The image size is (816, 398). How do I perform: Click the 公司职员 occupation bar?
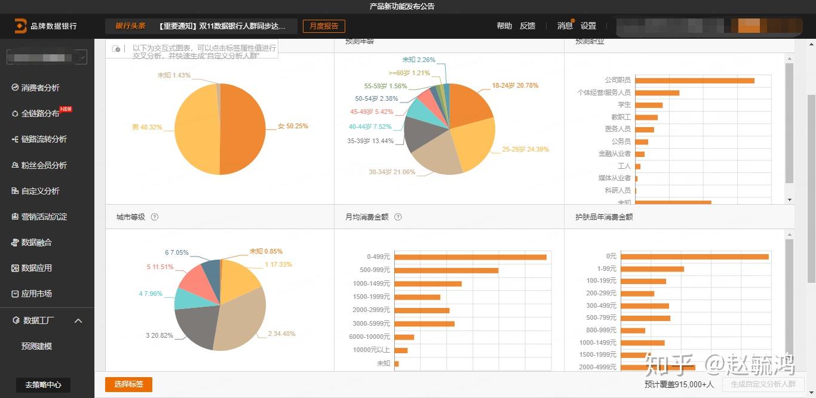click(x=695, y=81)
